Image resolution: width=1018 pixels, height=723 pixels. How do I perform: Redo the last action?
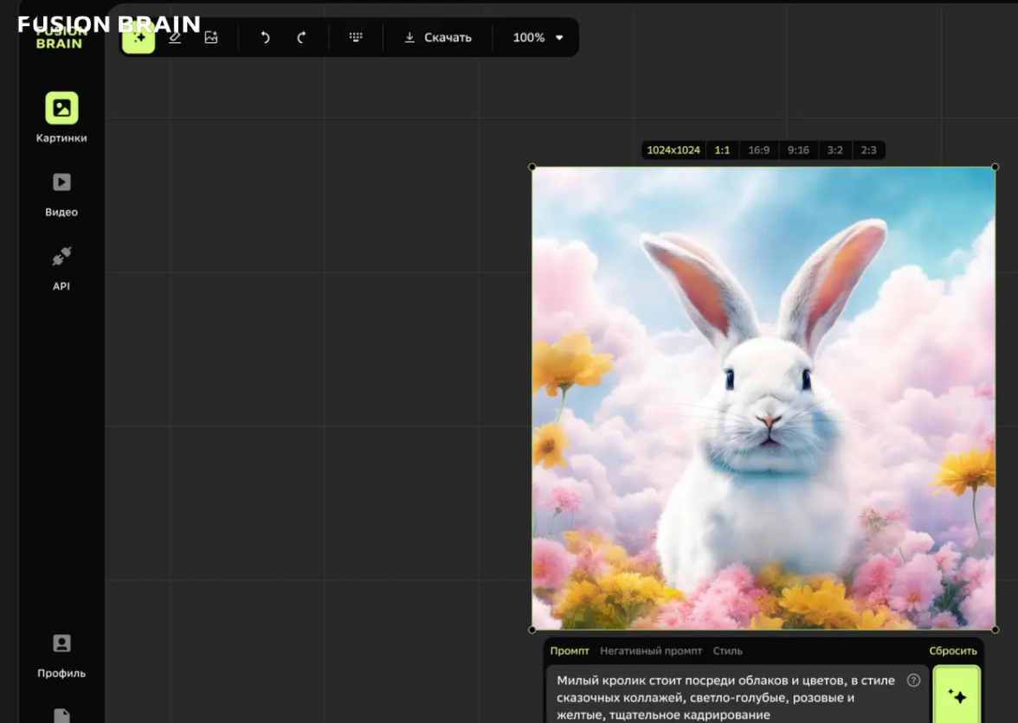click(301, 38)
